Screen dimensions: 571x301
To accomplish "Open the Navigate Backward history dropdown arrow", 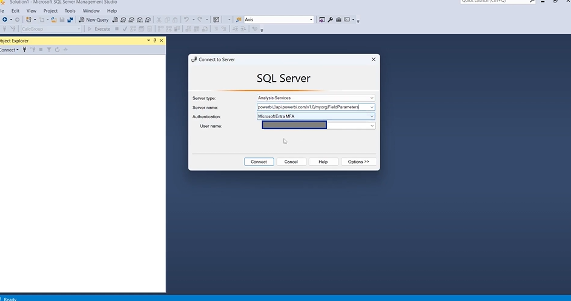I will click(x=11, y=19).
